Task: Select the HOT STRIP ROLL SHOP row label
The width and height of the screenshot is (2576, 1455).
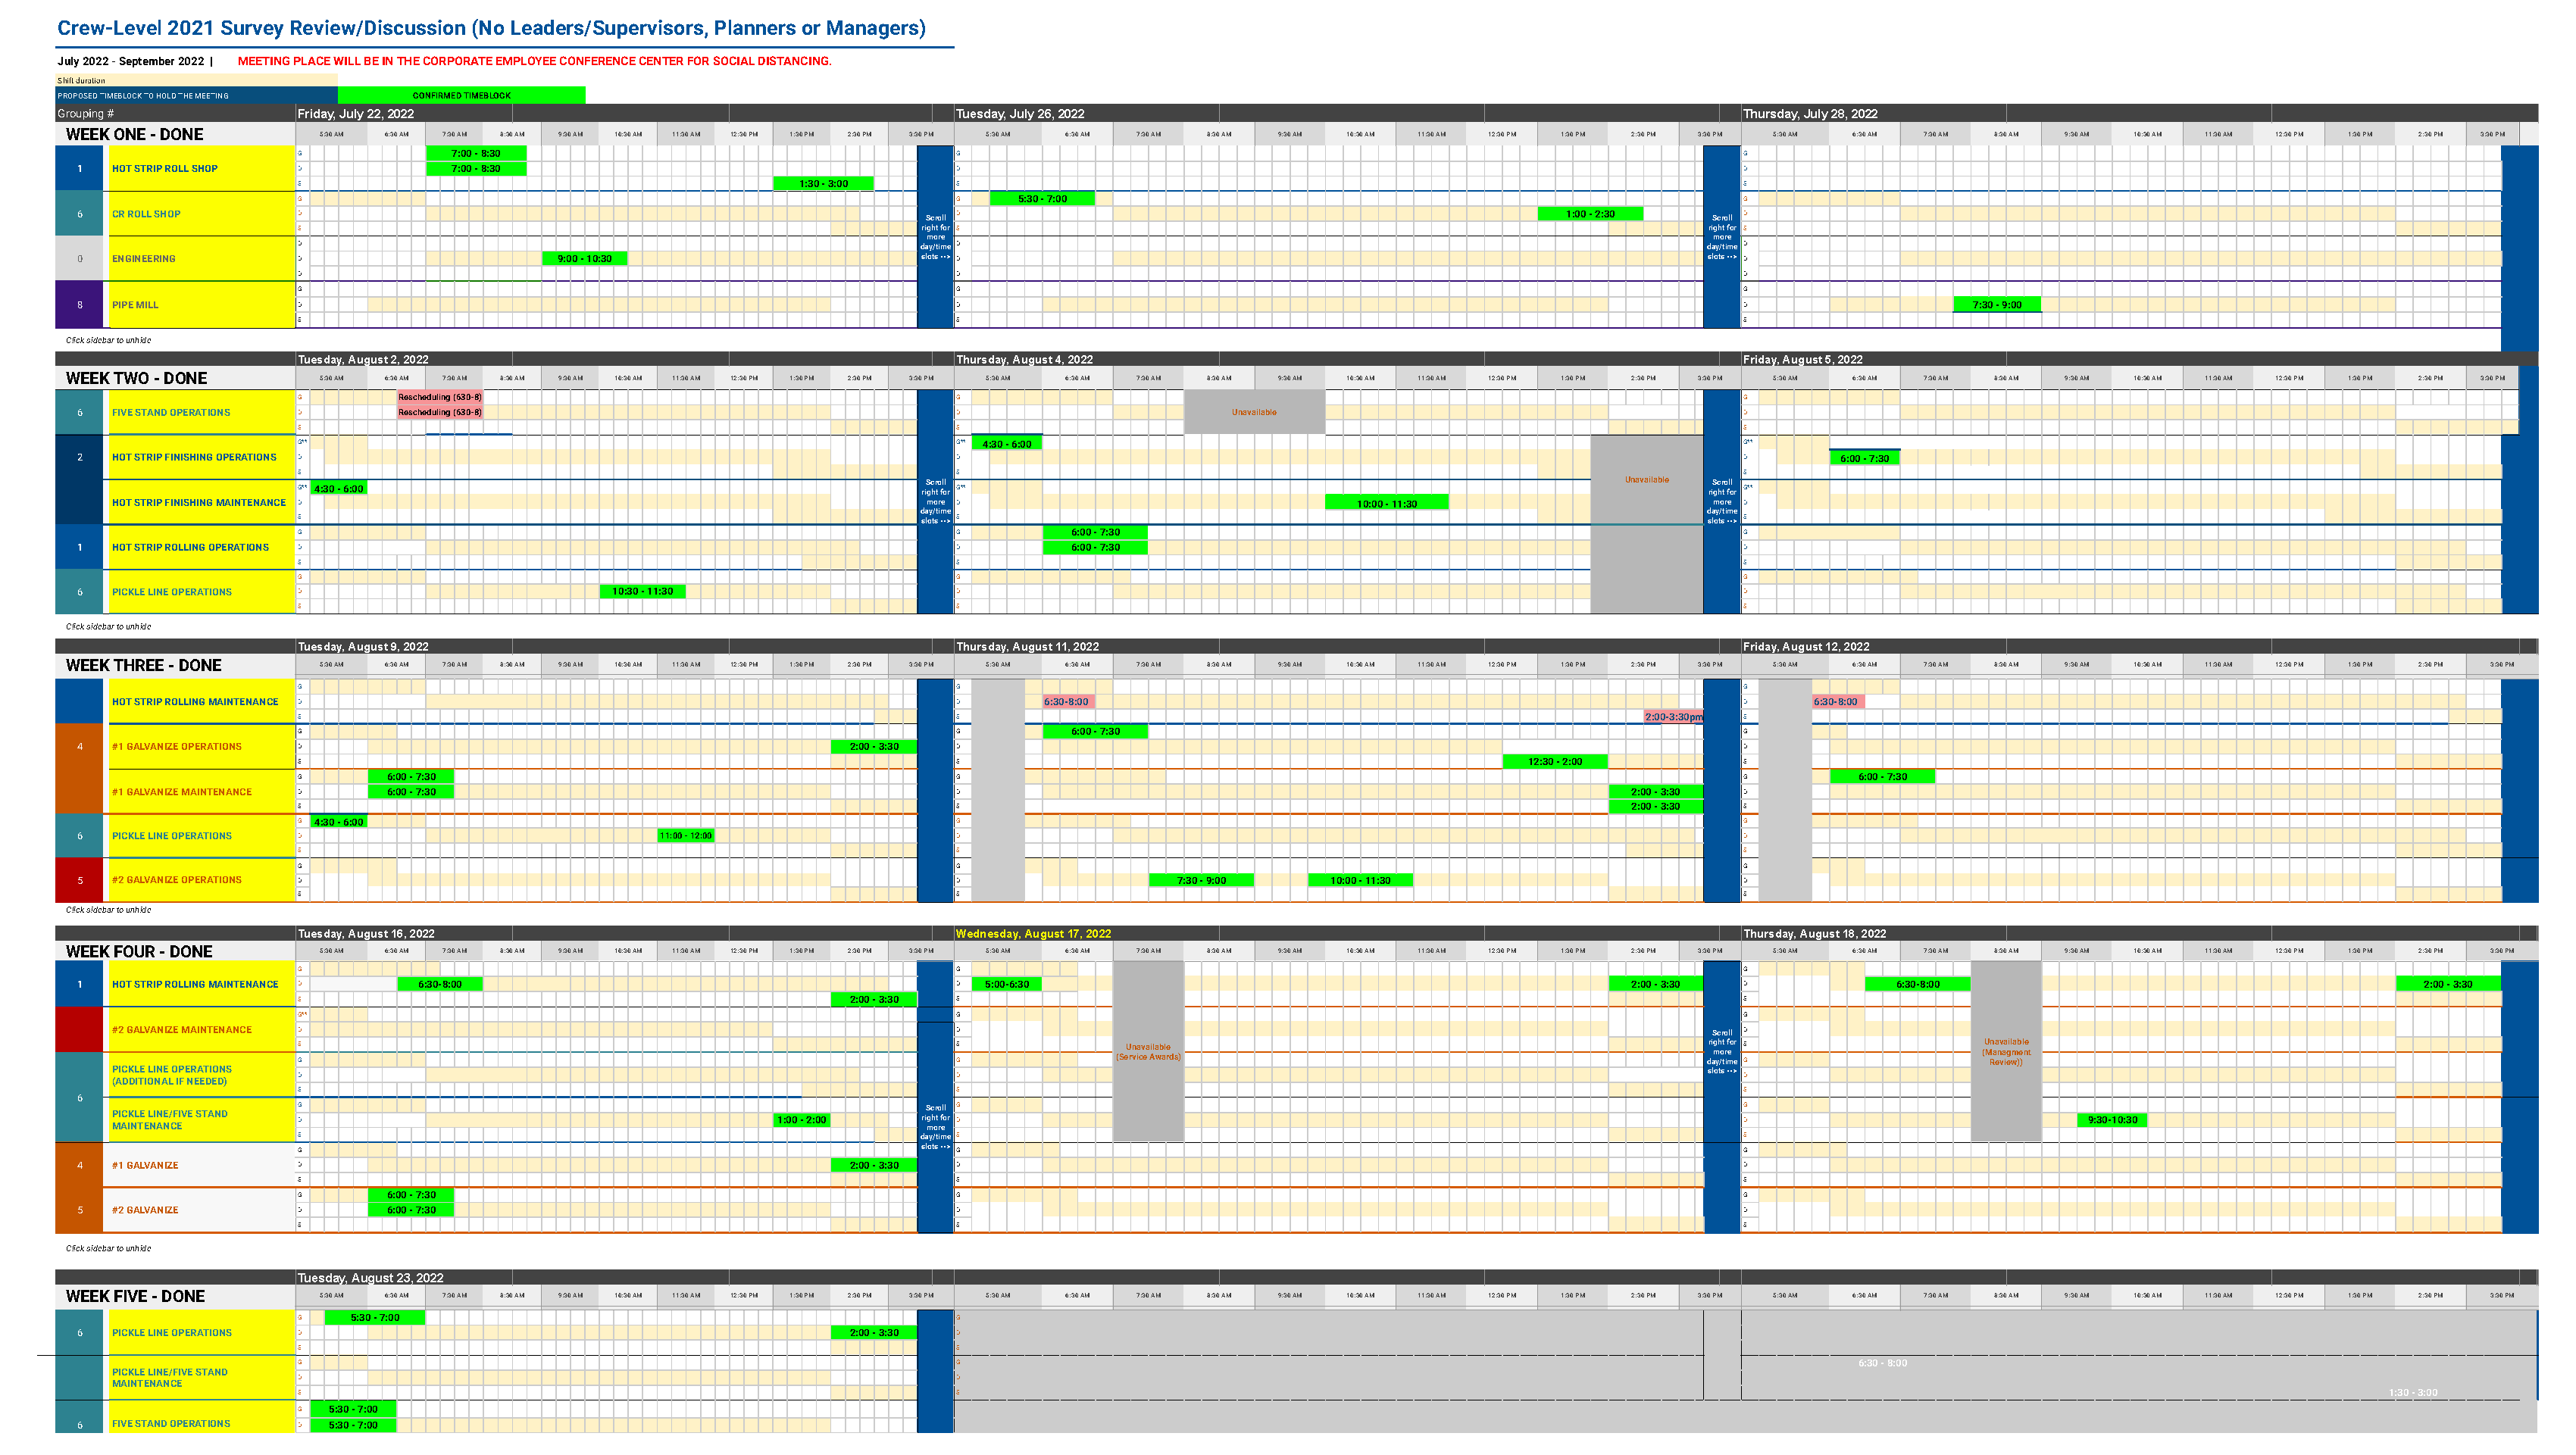Action: [165, 169]
